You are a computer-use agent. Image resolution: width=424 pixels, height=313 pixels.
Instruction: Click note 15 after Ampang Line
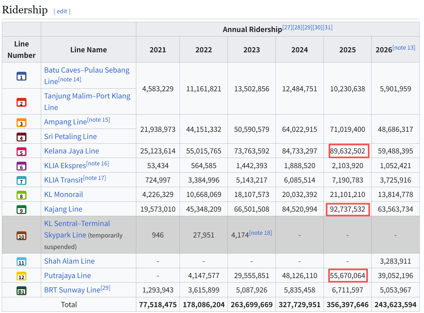(99, 120)
